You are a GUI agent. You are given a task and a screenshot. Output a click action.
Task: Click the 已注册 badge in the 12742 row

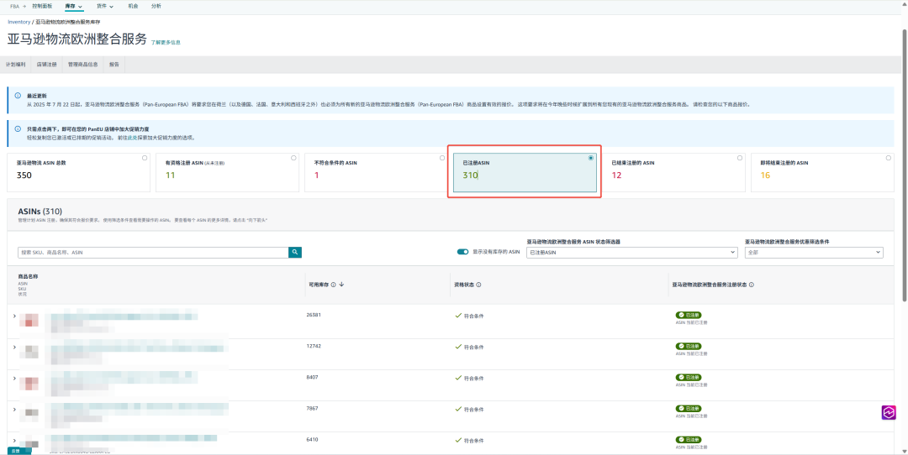click(x=689, y=347)
